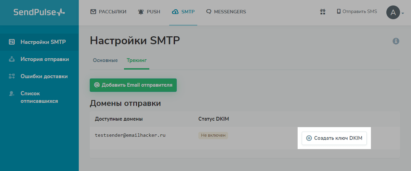The image size is (411, 171).
Task: Click the testsender@emailhacker.ru domain entry
Action: [x=130, y=135]
